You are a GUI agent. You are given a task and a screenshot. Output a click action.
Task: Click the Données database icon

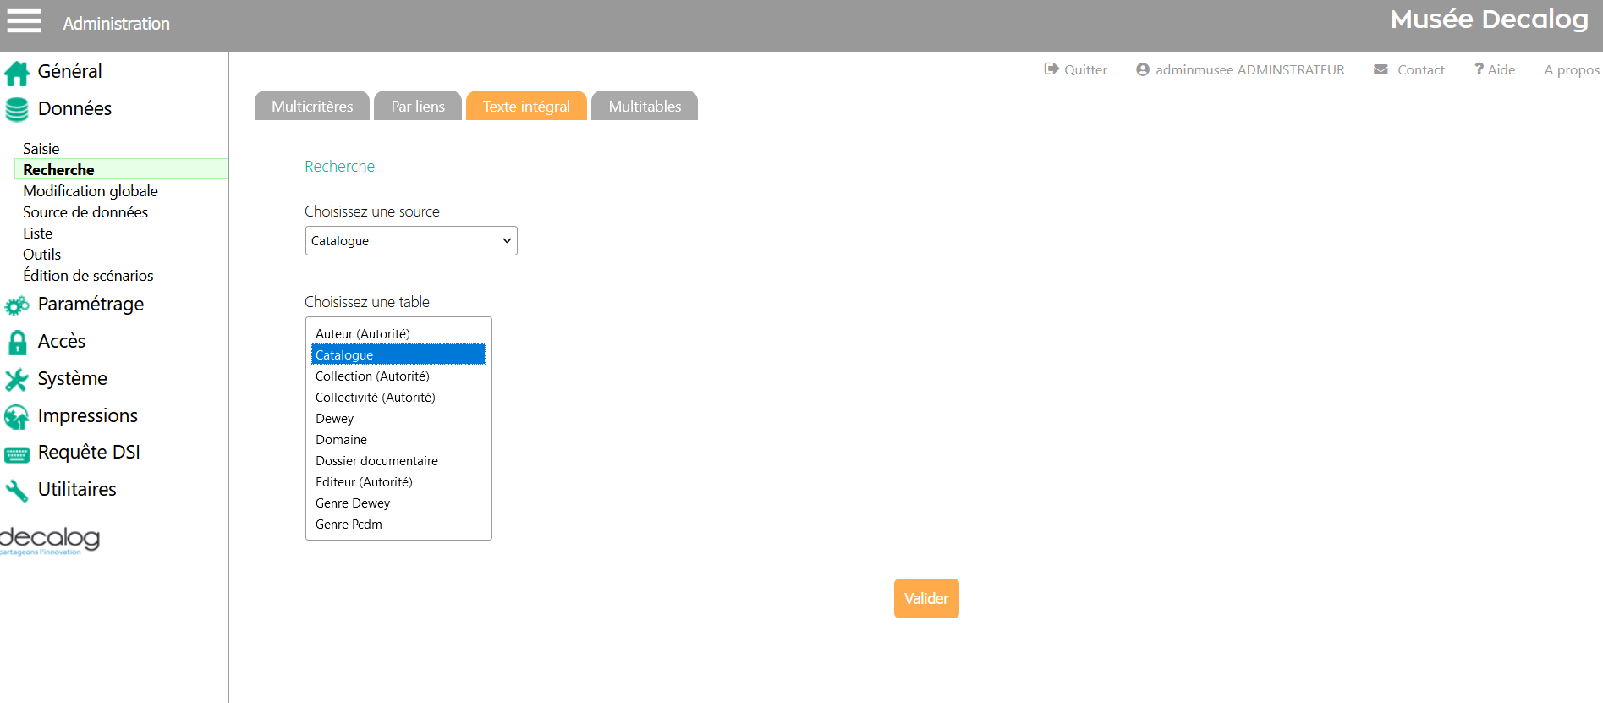[x=17, y=110]
